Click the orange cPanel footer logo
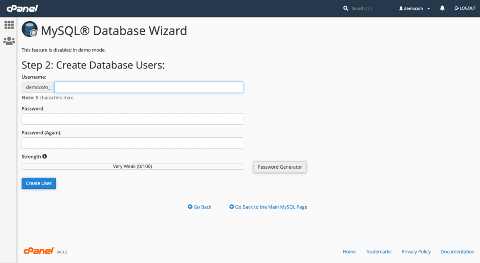 39,251
